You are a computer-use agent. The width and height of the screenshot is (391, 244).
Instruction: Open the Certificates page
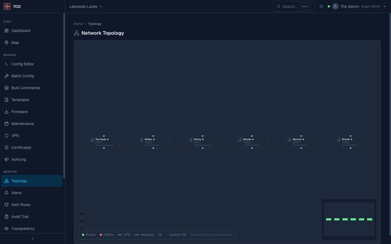(21, 147)
